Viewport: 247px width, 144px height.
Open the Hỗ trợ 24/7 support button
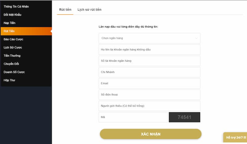click(236, 137)
